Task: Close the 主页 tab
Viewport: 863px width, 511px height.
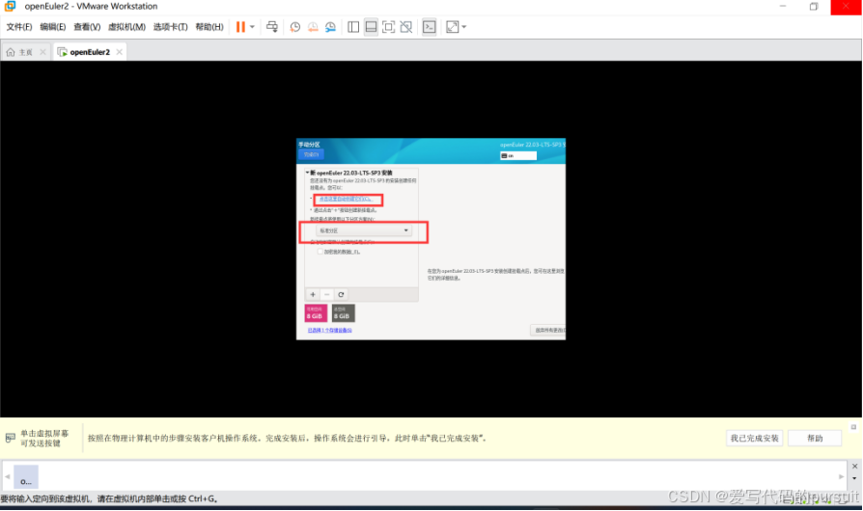Action: pyautogui.click(x=42, y=52)
